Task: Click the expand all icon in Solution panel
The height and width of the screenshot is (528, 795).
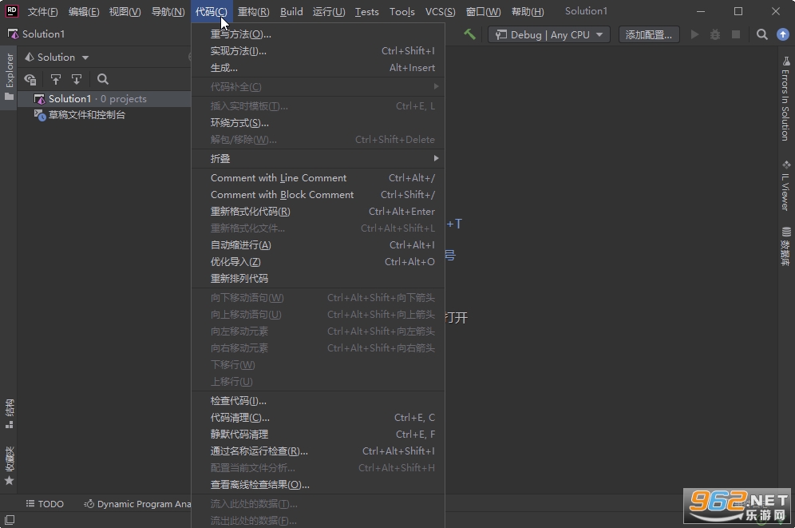Action: [x=56, y=79]
